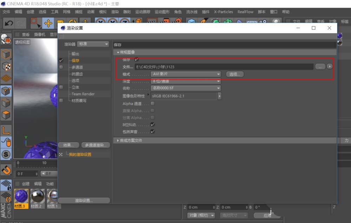Image resolution: width=351 pixels, height=223 pixels.
Task: Open the RealFlow menu
Action: [x=245, y=12]
